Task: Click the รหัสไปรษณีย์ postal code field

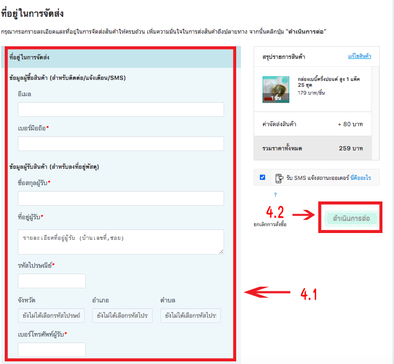Action: [52, 281]
